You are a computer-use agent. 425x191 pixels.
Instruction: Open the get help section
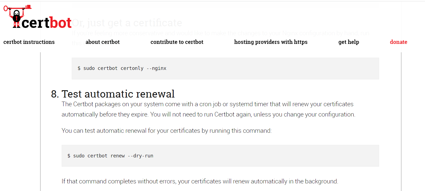[x=349, y=42]
